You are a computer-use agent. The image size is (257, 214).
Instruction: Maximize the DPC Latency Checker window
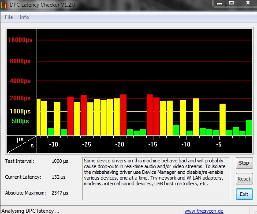pyautogui.click(x=231, y=3)
